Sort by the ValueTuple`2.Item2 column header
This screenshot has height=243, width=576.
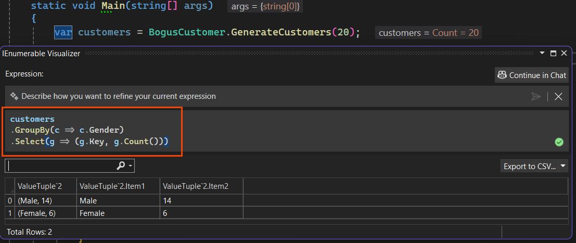click(x=201, y=186)
